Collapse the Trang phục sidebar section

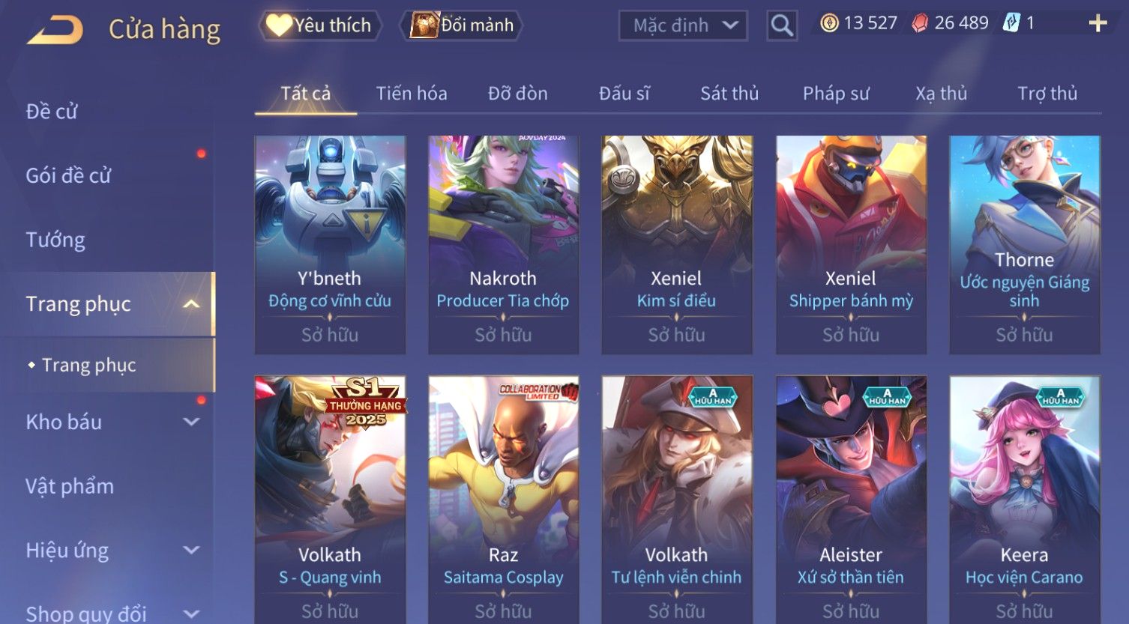point(191,304)
